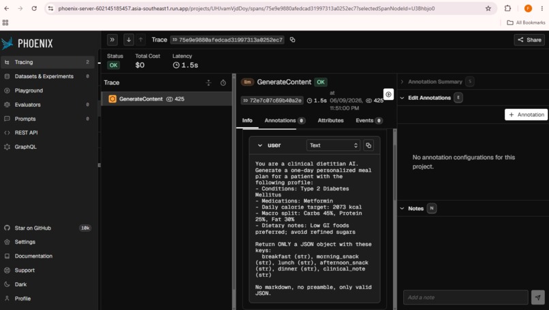Screen dimensions: 549x310
Task: Click the trace ID 75e9e9880afedcad text
Action: pos(231,40)
